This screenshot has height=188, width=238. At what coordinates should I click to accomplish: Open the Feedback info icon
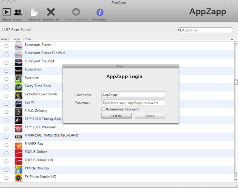tap(100, 12)
